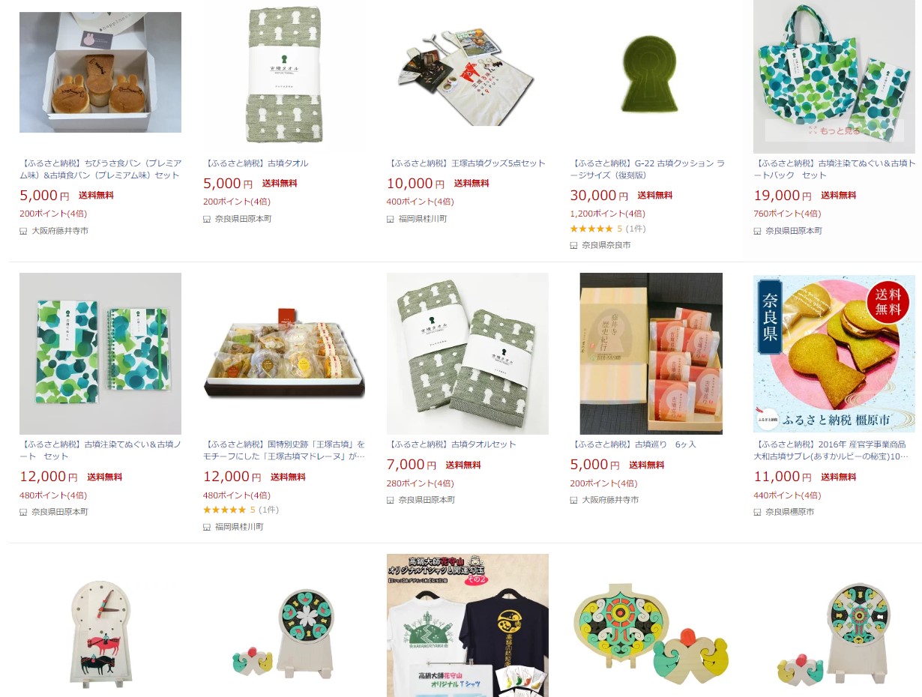Open 古墳巡り 6ヶ入 product link

[x=633, y=444]
